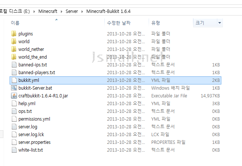The height and width of the screenshot is (166, 242).
Task: Select server.log.lck file name
Action: pyautogui.click(x=31, y=134)
